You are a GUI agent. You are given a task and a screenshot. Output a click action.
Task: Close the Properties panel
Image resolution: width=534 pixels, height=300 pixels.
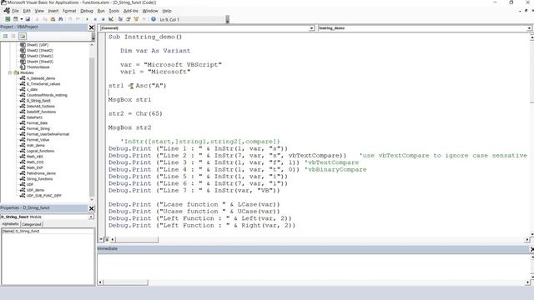coord(91,208)
